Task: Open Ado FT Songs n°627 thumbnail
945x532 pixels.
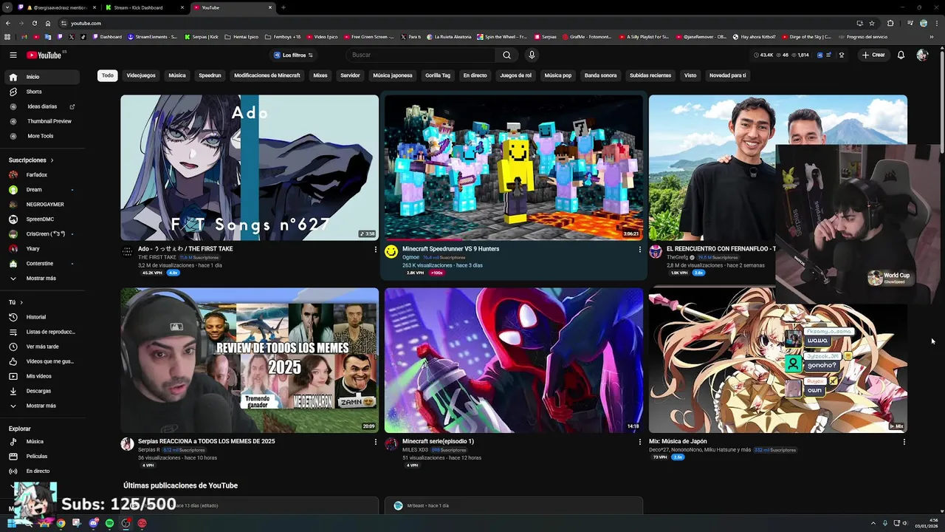Action: pos(250,168)
